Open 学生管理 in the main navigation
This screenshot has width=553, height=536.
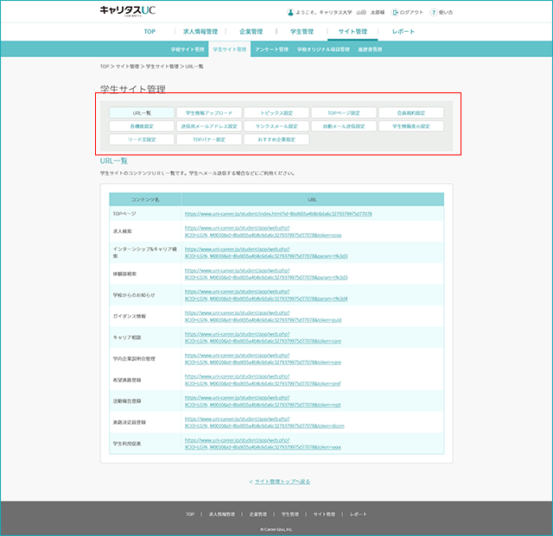(302, 32)
